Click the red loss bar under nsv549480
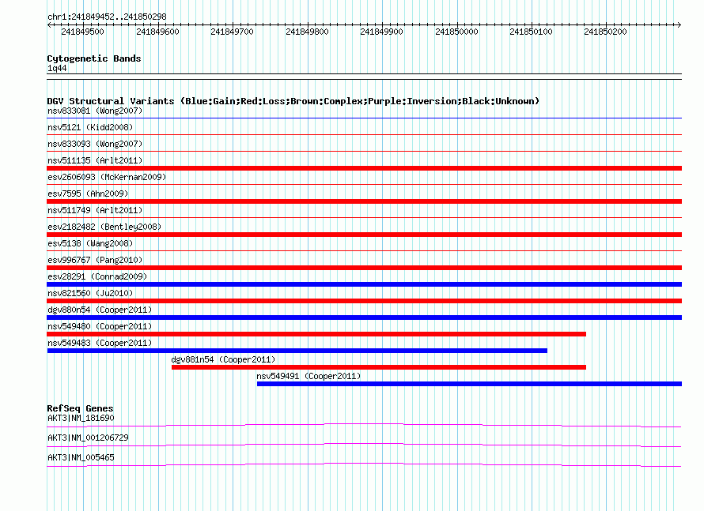The width and height of the screenshot is (704, 511). point(316,334)
